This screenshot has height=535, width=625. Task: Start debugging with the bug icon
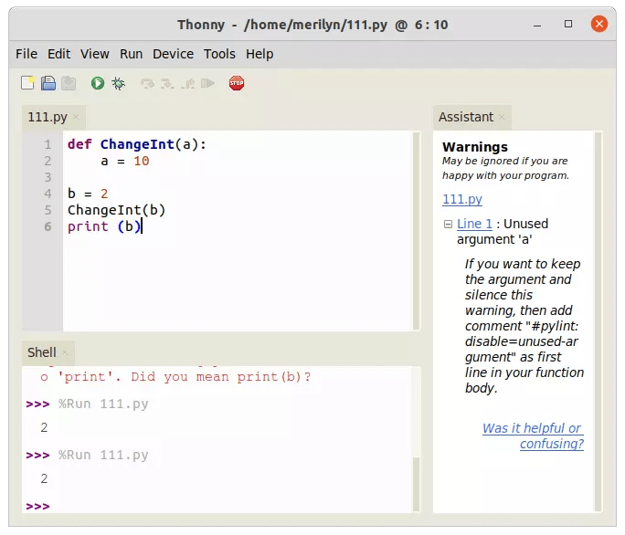tap(119, 83)
